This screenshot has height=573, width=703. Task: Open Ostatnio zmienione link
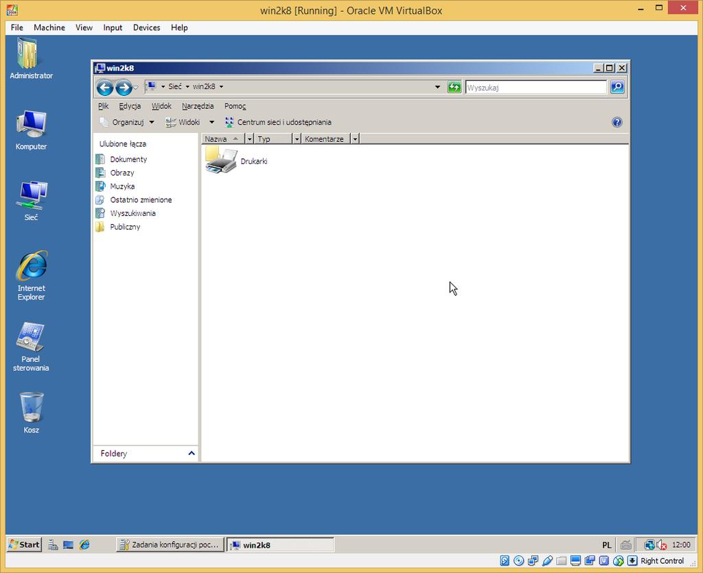click(x=134, y=199)
